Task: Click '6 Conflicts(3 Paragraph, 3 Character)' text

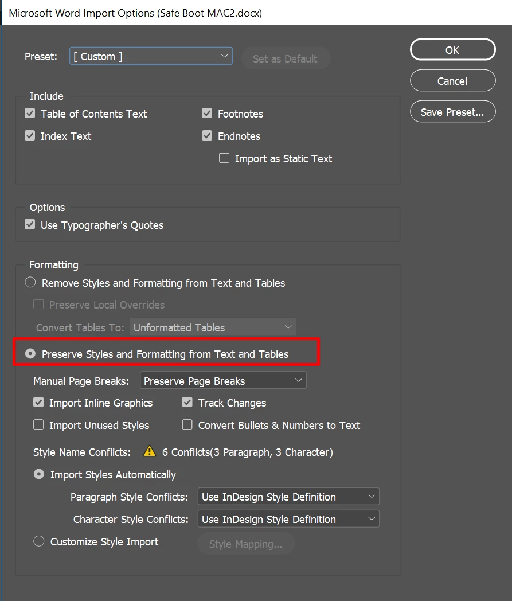Action: (x=248, y=452)
